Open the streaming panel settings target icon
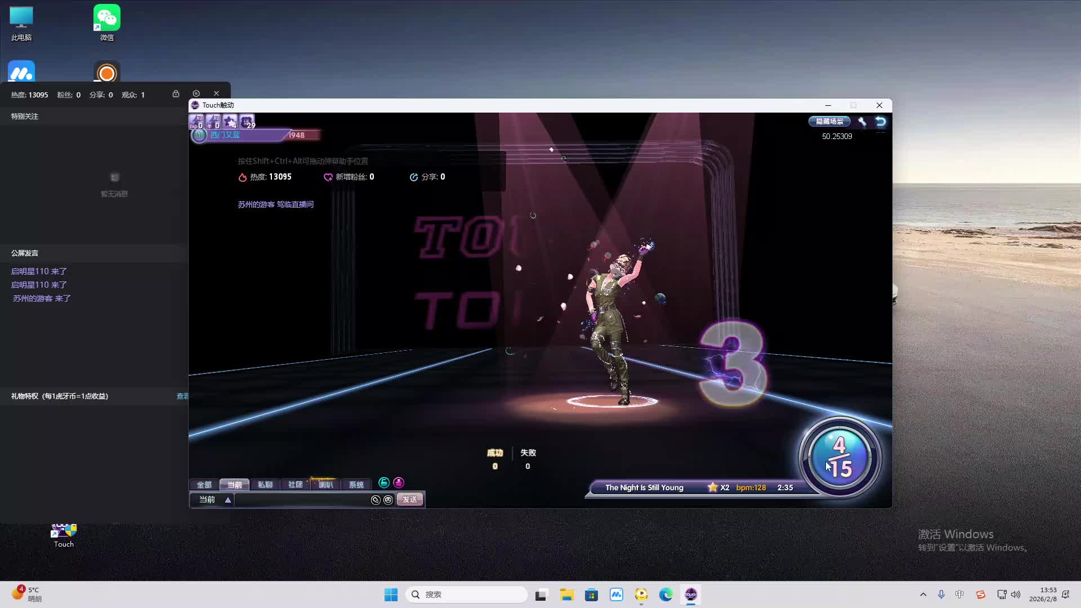1081x608 pixels. [x=196, y=94]
